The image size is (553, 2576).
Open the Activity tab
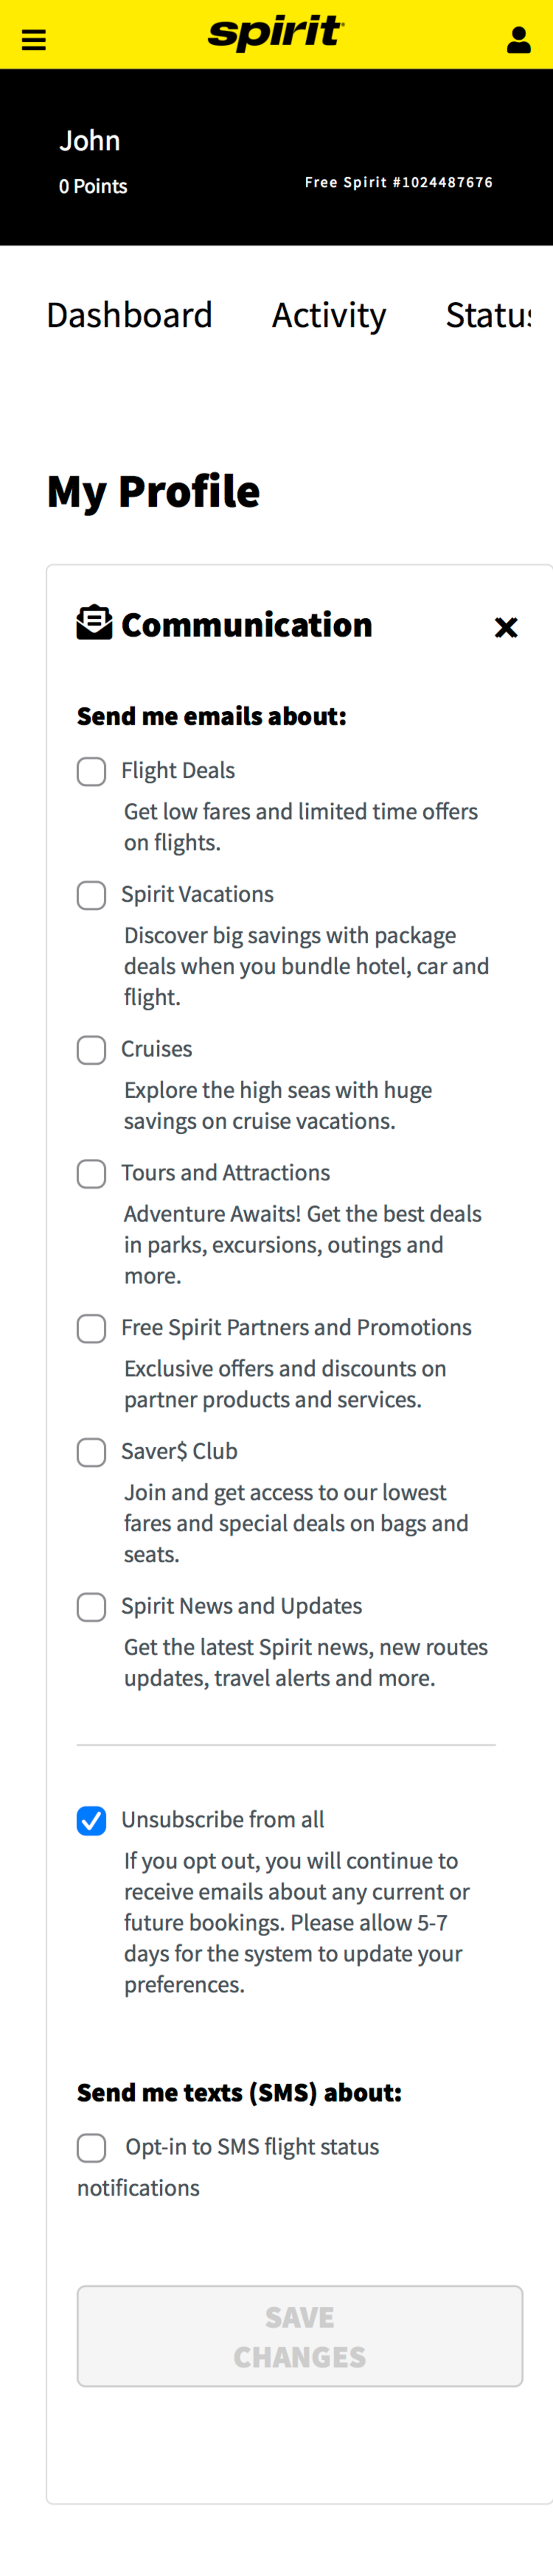pyautogui.click(x=328, y=315)
